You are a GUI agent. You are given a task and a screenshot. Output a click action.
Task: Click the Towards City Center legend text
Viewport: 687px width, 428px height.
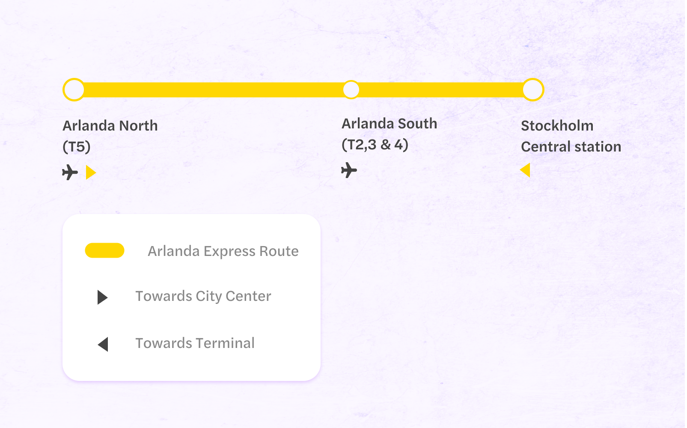coord(203,296)
